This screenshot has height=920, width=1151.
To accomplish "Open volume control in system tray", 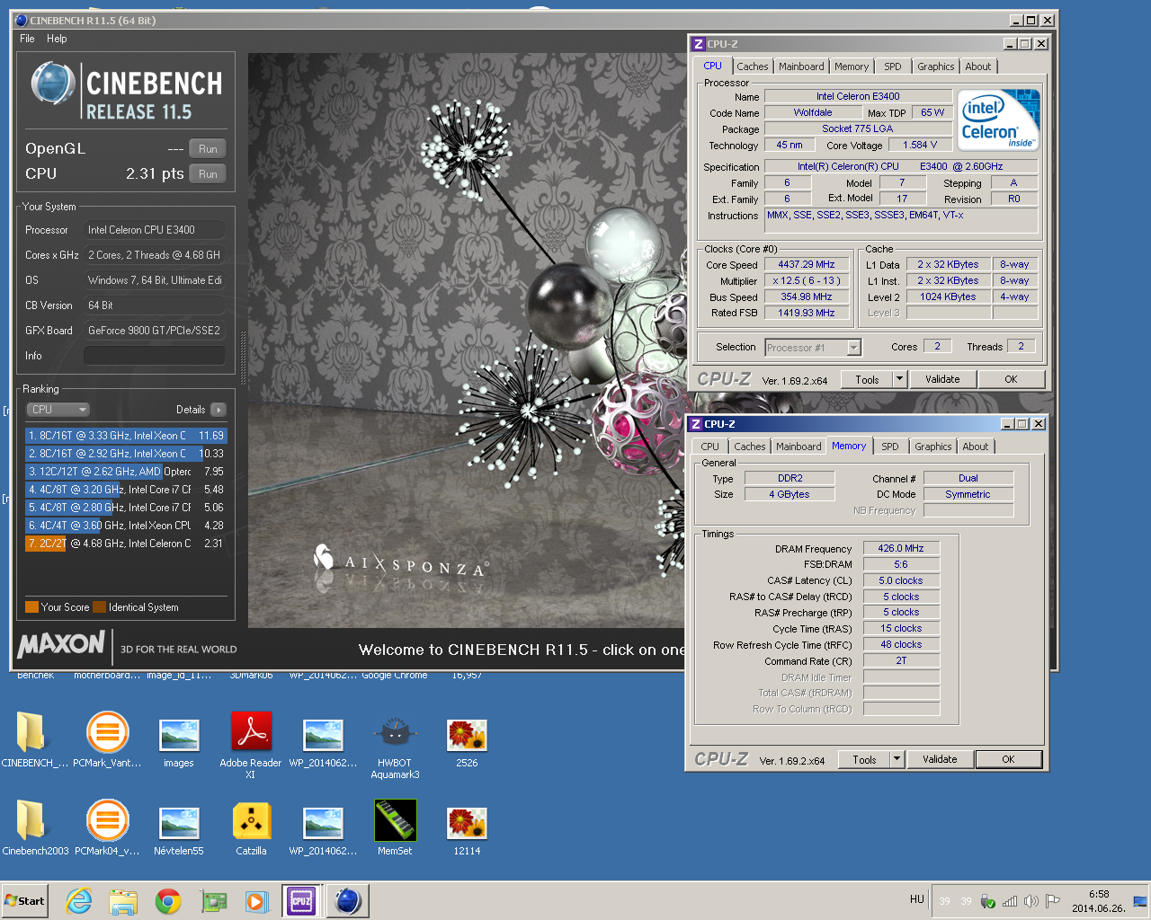I will pyautogui.click(x=1031, y=901).
